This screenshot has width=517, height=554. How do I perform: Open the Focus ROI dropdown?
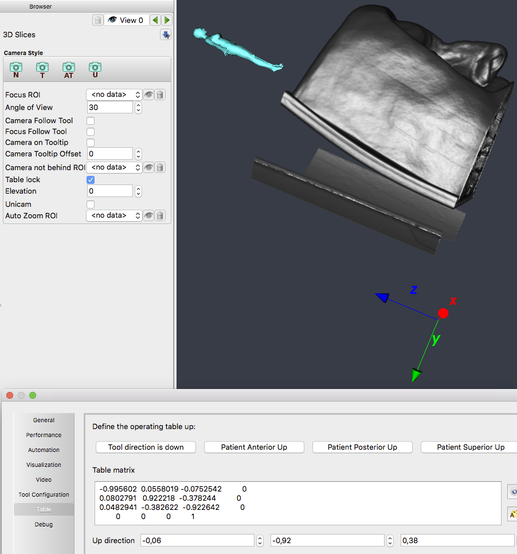tap(114, 95)
